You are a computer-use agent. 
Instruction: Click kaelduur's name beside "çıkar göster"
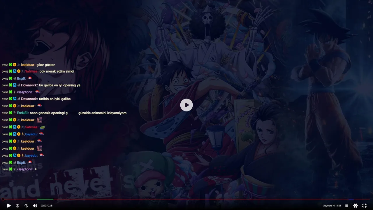coord(28,65)
